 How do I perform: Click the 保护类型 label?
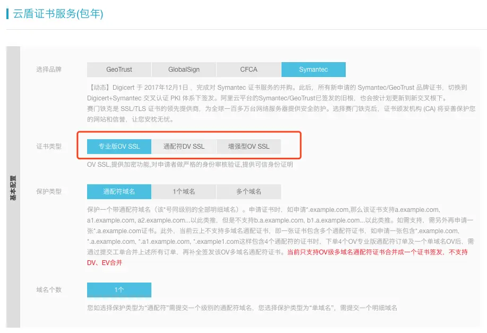49,191
